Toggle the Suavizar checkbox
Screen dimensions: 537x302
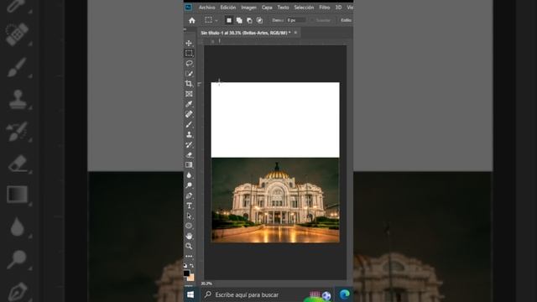312,20
